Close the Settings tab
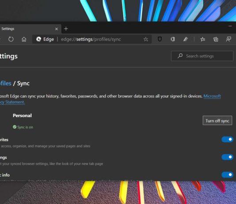This screenshot has height=204, width=236. pyautogui.click(x=57, y=29)
